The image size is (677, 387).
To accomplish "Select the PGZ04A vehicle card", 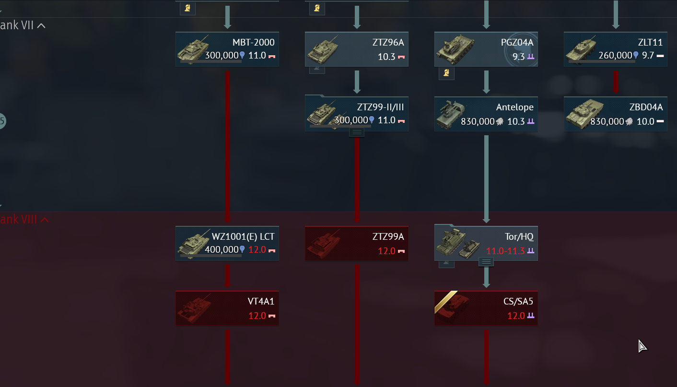I will tap(486, 49).
